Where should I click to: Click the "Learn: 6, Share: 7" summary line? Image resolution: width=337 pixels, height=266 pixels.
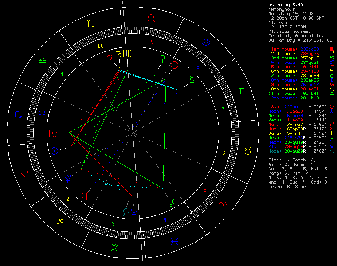click(292, 187)
